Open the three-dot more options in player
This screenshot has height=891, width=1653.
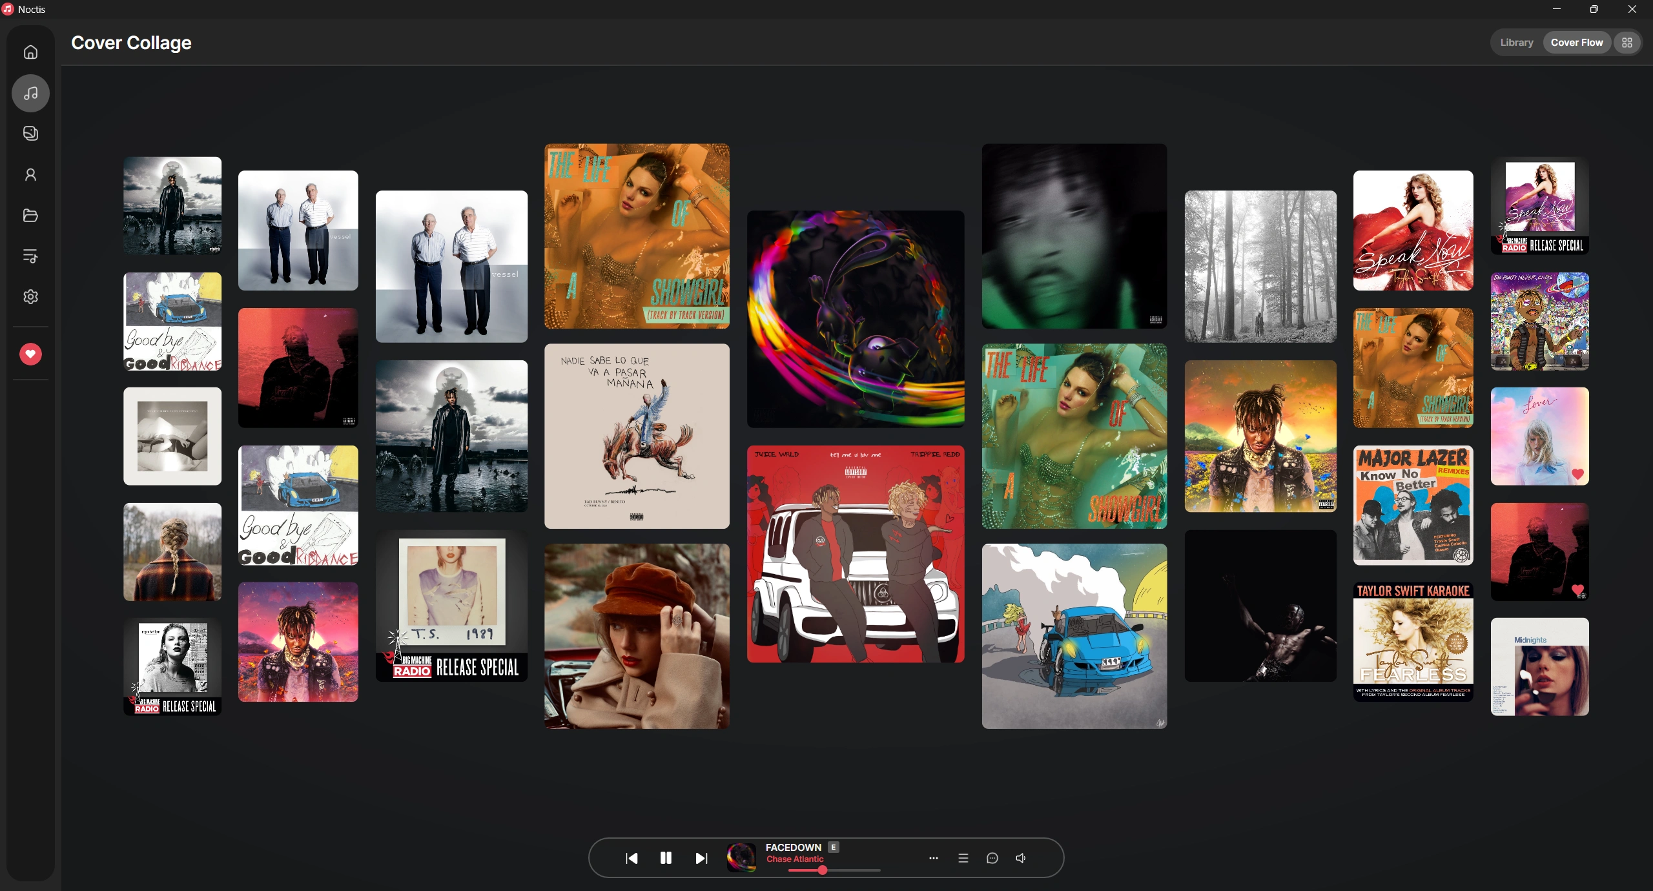(934, 858)
